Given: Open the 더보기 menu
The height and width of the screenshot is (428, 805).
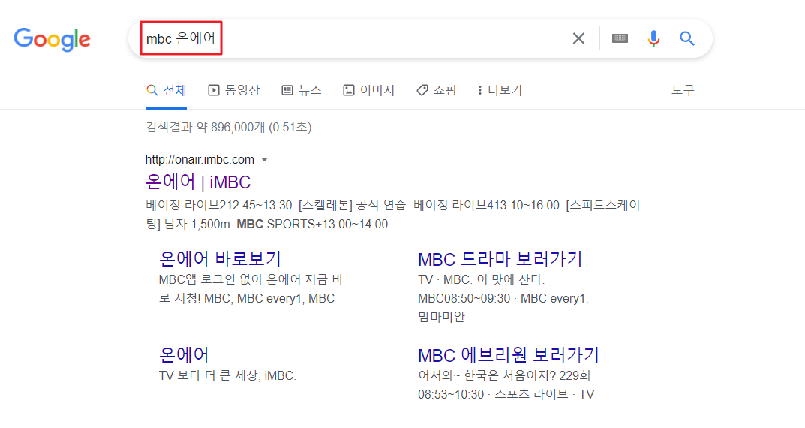Looking at the screenshot, I should 500,90.
